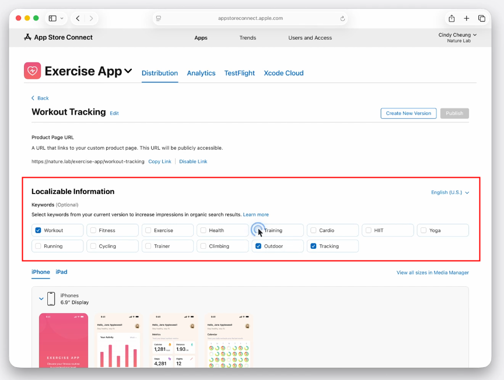Open the Cindy Cheung account menu
The width and height of the screenshot is (504, 380).
pyautogui.click(x=457, y=35)
